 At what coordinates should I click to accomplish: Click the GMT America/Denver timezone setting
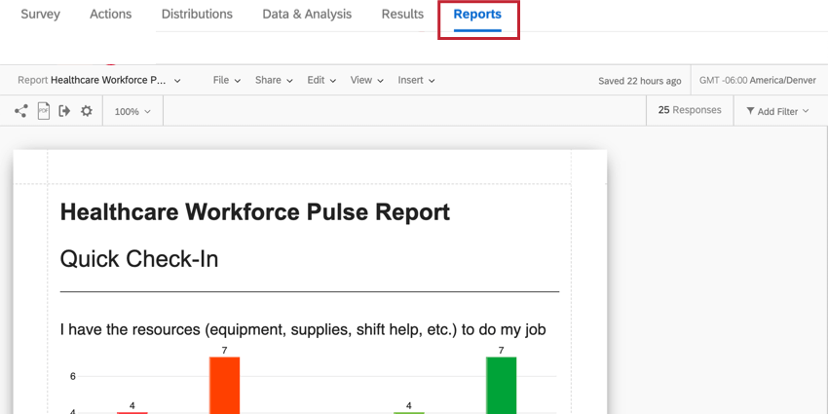click(x=758, y=80)
